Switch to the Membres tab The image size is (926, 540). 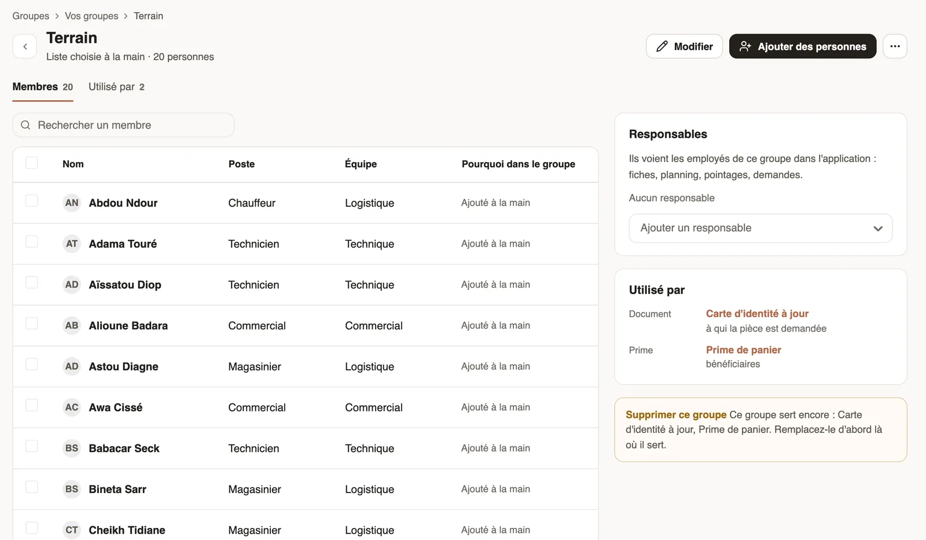pos(43,87)
